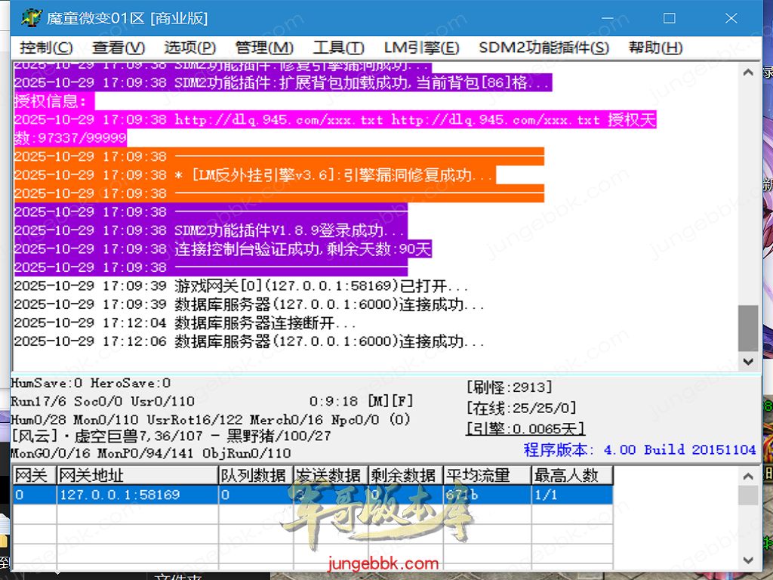Click the 队列数据 column header
Viewport: 773px width, 580px height.
pos(255,476)
